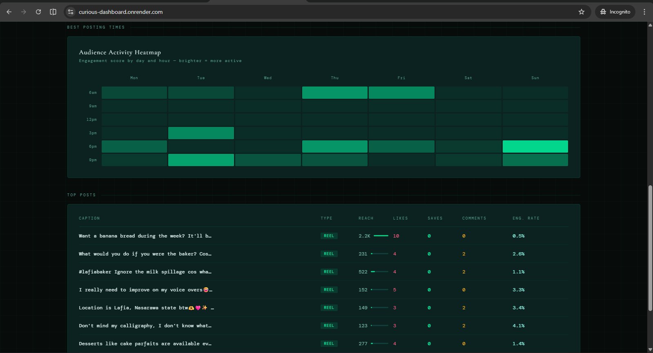Image resolution: width=653 pixels, height=353 pixels.
Task: Select the Wednesday 9pm heatmap cell
Action: [268, 160]
